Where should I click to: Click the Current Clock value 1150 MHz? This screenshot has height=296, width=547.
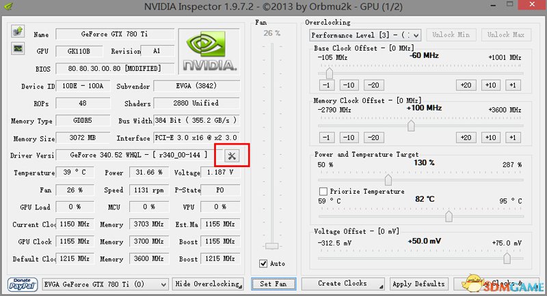[x=75, y=224]
